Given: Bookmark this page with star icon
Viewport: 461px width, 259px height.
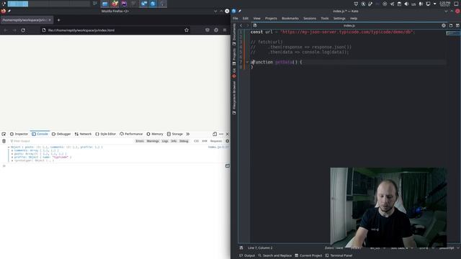Looking at the screenshot, I should click(187, 30).
